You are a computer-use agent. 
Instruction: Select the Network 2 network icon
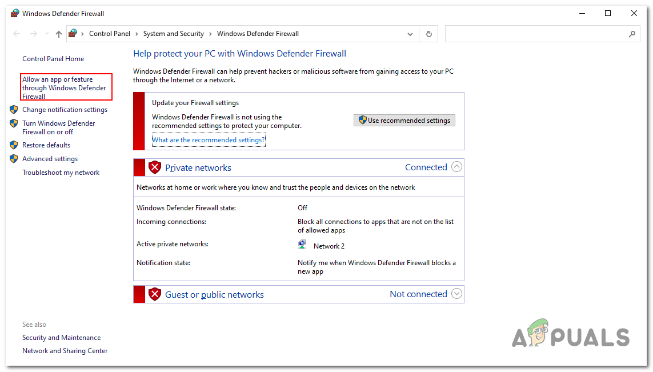coord(302,244)
